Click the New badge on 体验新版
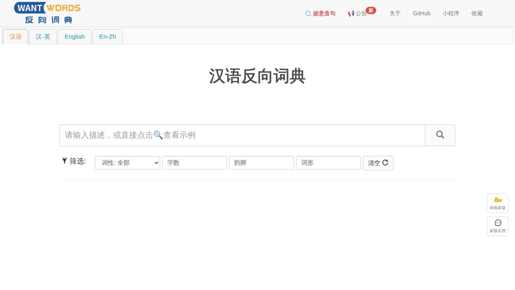 pyautogui.click(x=498, y=200)
